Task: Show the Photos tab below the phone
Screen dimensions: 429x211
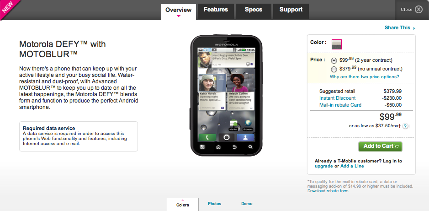Action: 215,204
